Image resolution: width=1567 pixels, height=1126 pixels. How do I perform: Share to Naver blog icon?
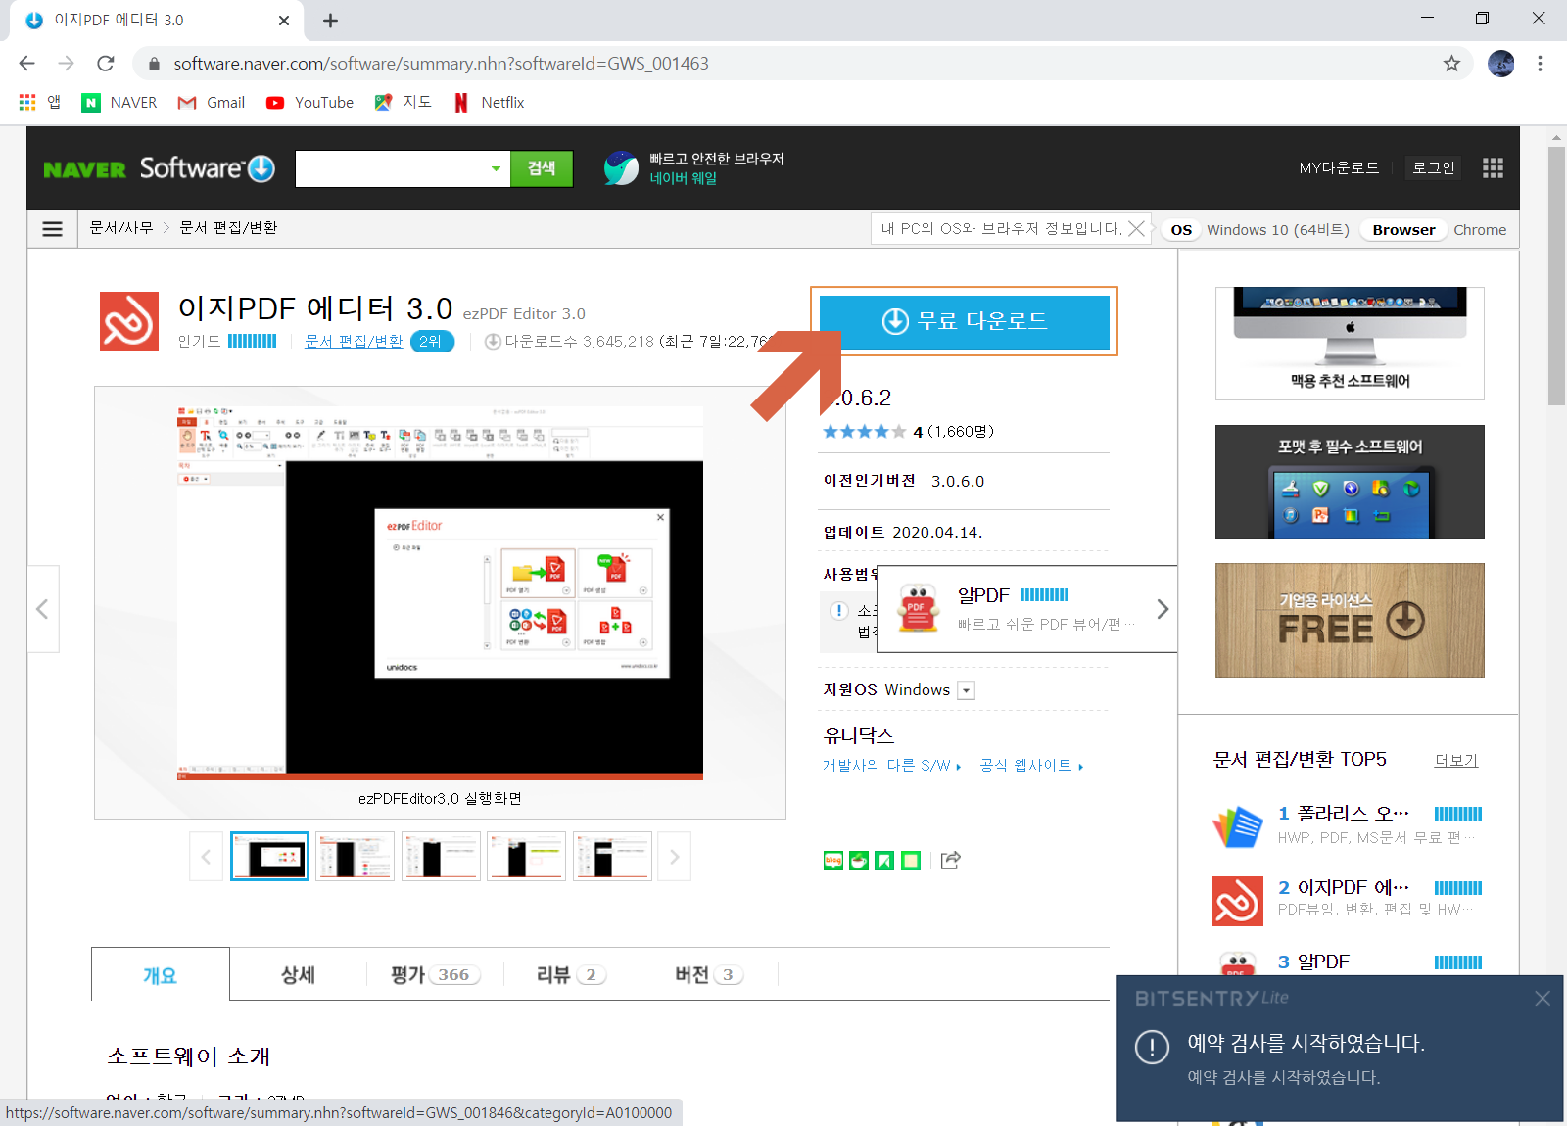[x=833, y=861]
